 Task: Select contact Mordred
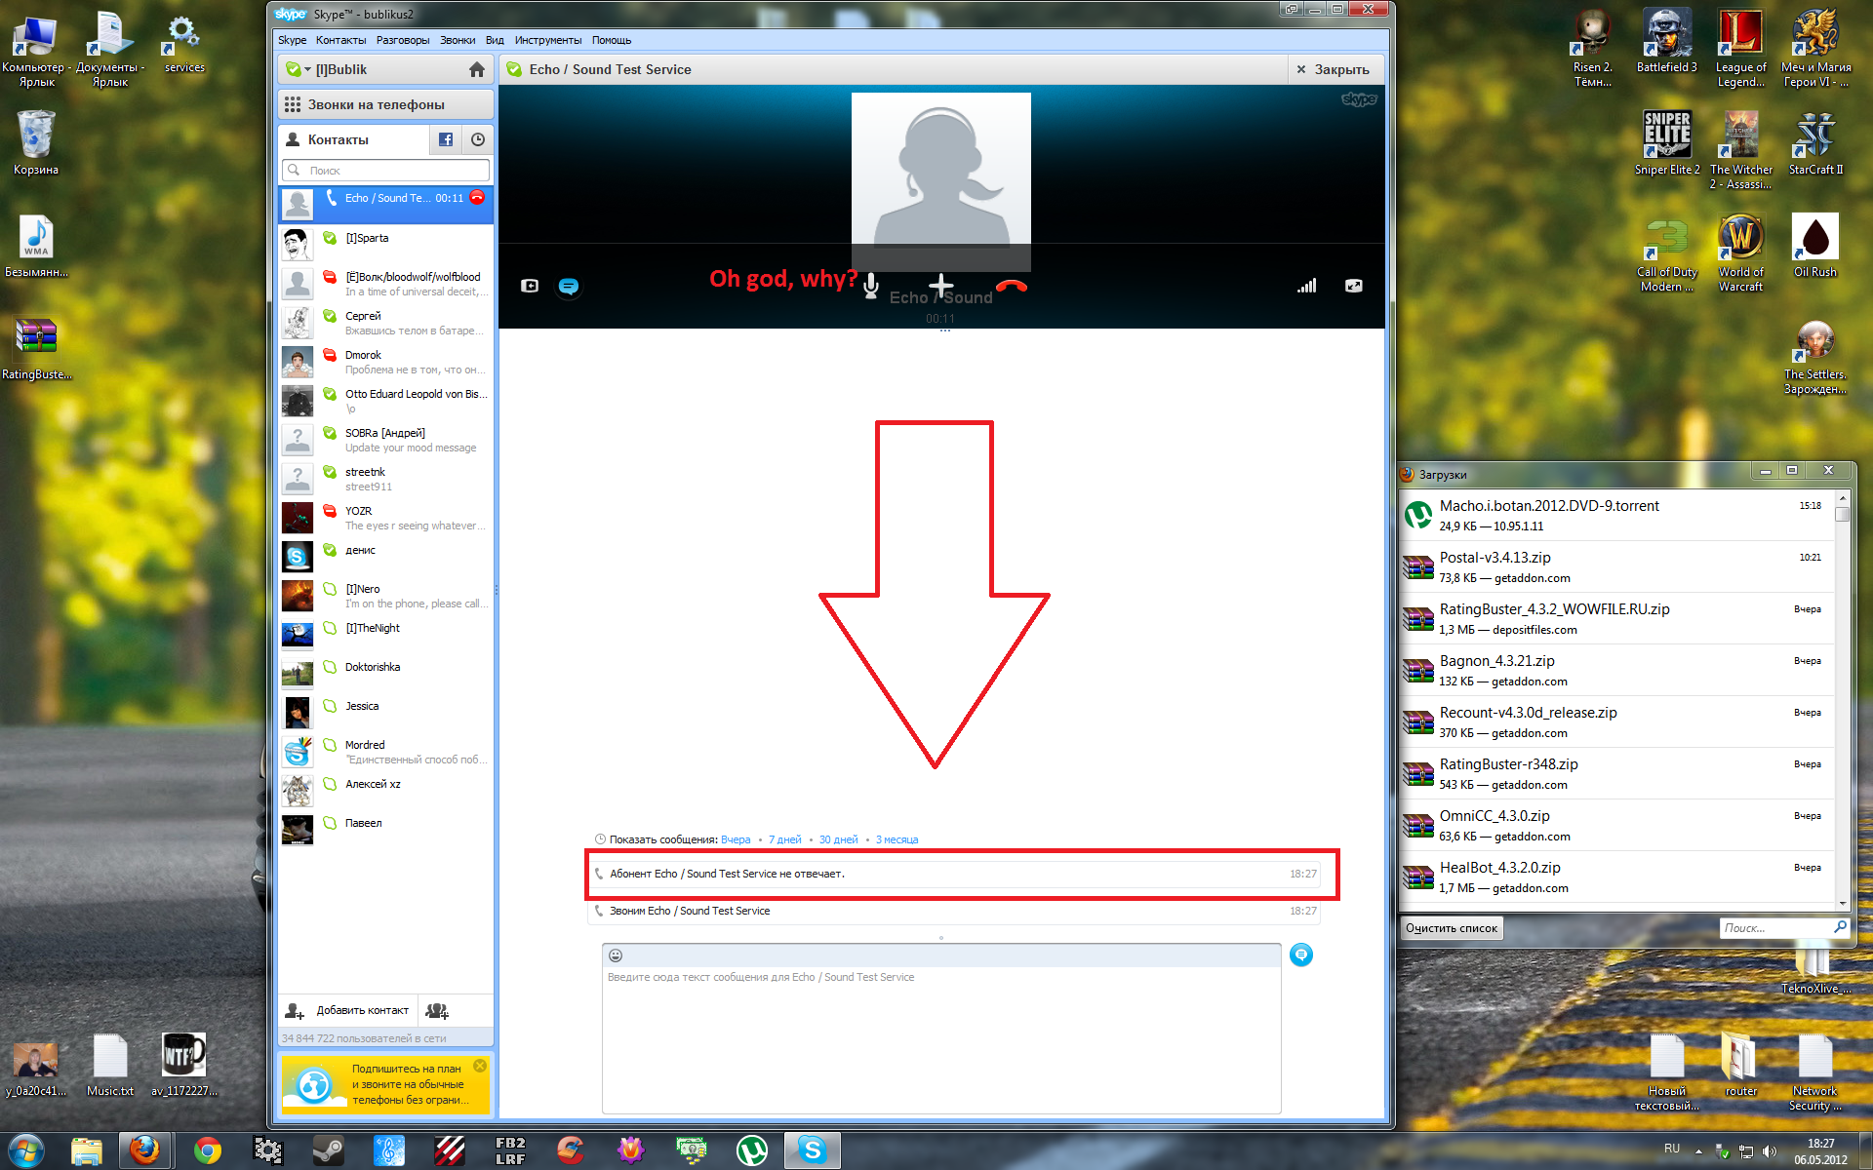tap(386, 751)
